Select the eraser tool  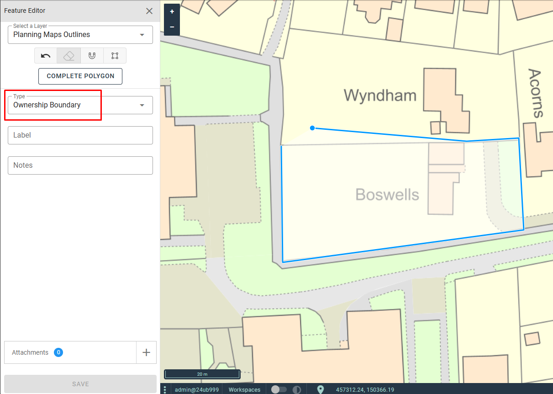pyautogui.click(x=69, y=56)
